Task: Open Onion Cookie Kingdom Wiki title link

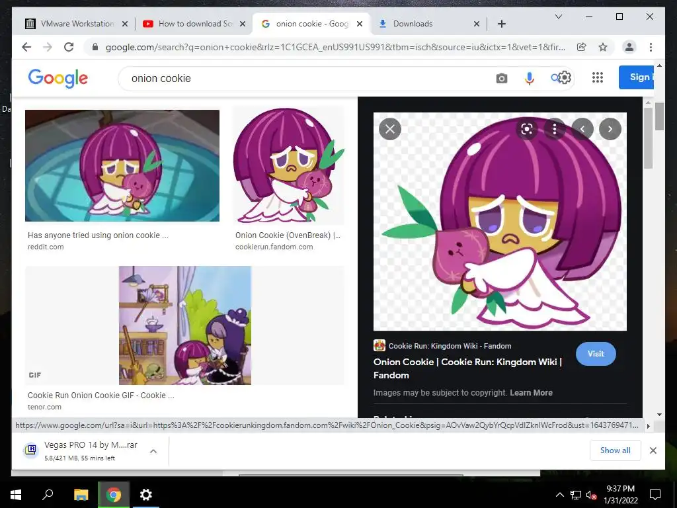Action: [467, 368]
